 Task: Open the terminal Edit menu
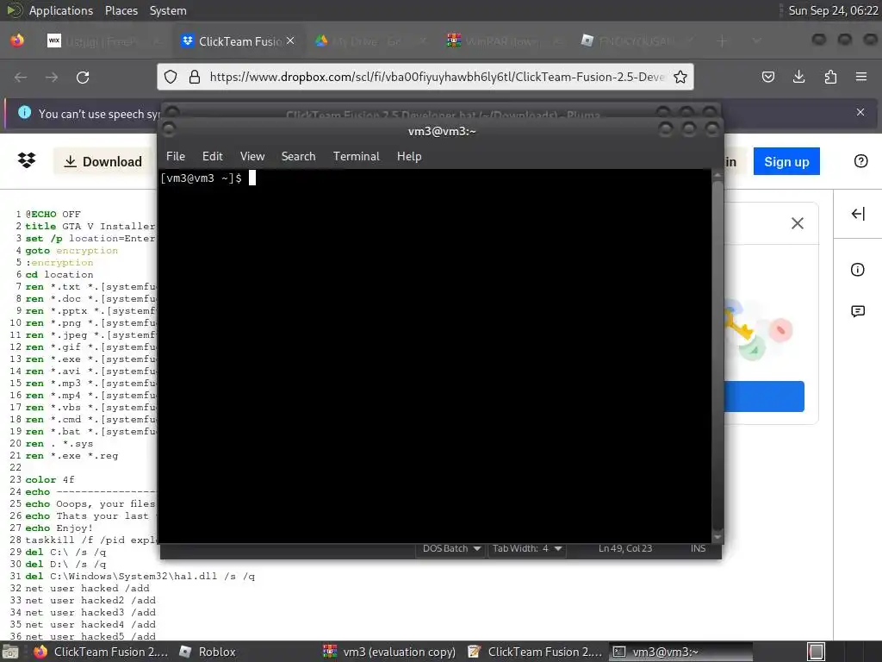pyautogui.click(x=212, y=156)
